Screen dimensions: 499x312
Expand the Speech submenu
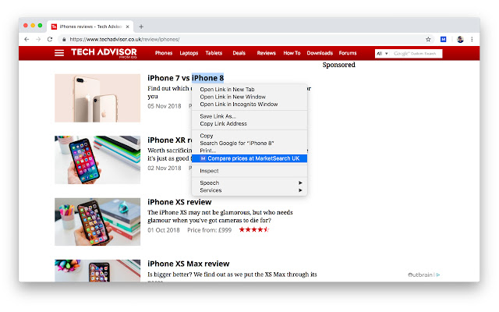(x=249, y=183)
